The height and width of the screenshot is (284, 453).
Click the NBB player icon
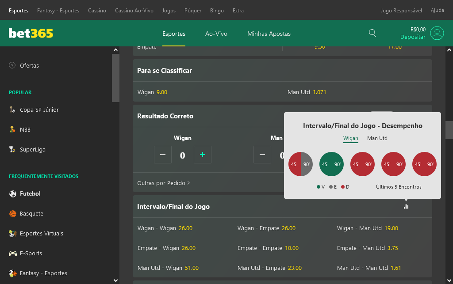tap(12, 129)
